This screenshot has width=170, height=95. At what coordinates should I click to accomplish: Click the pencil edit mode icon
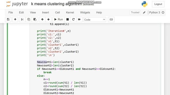144,13
